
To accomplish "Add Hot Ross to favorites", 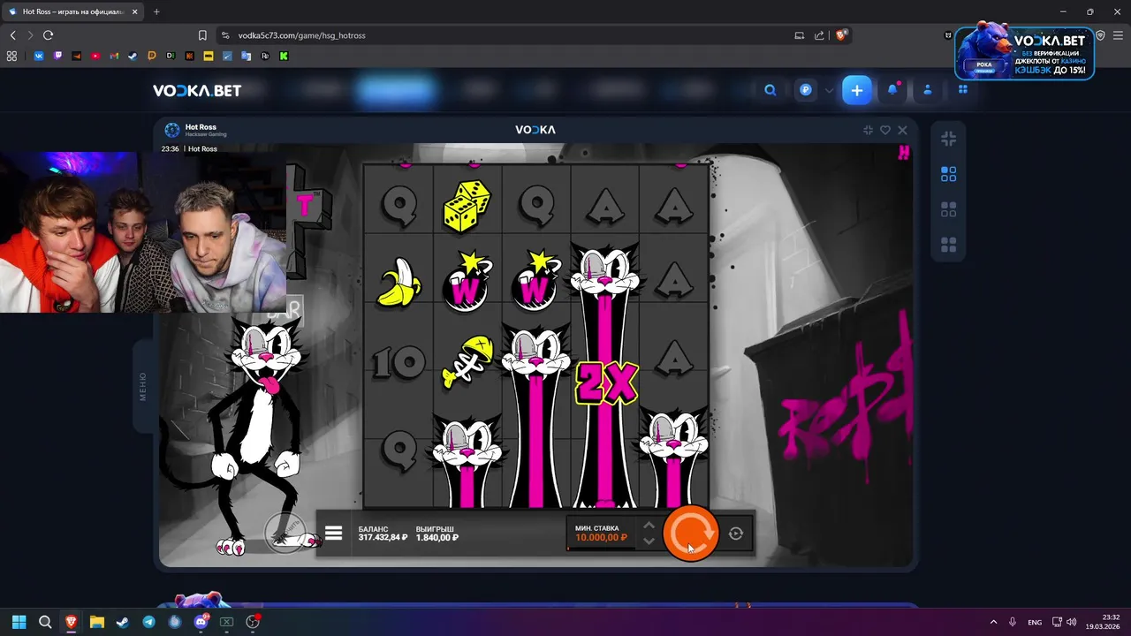I will pos(885,130).
